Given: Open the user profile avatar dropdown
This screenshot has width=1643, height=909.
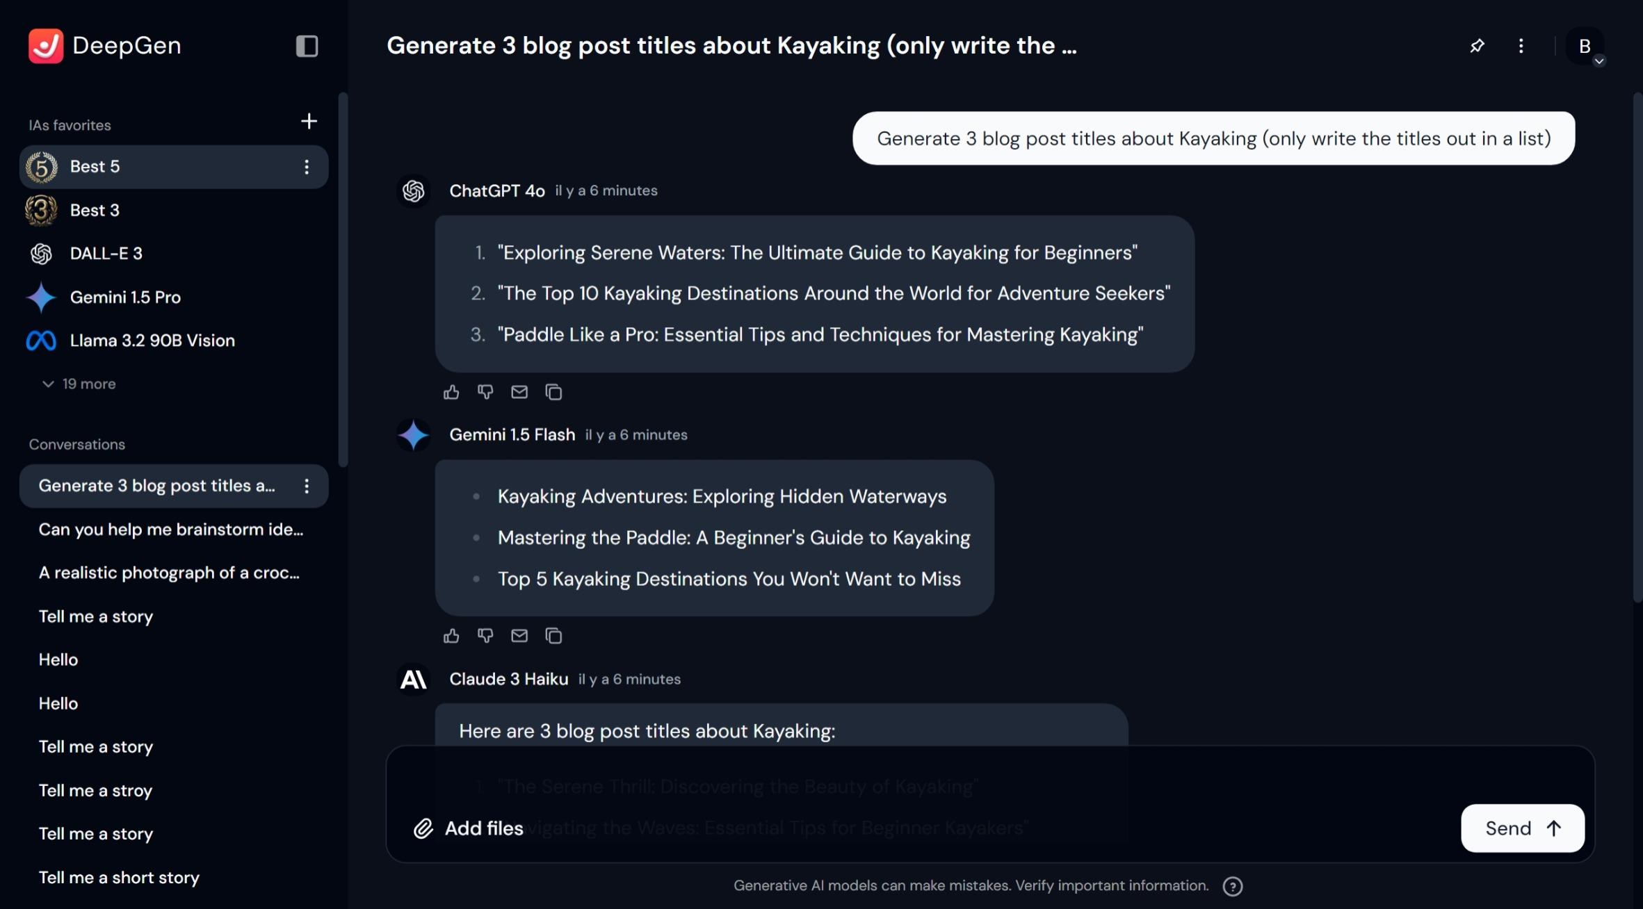Looking at the screenshot, I should click(1585, 47).
